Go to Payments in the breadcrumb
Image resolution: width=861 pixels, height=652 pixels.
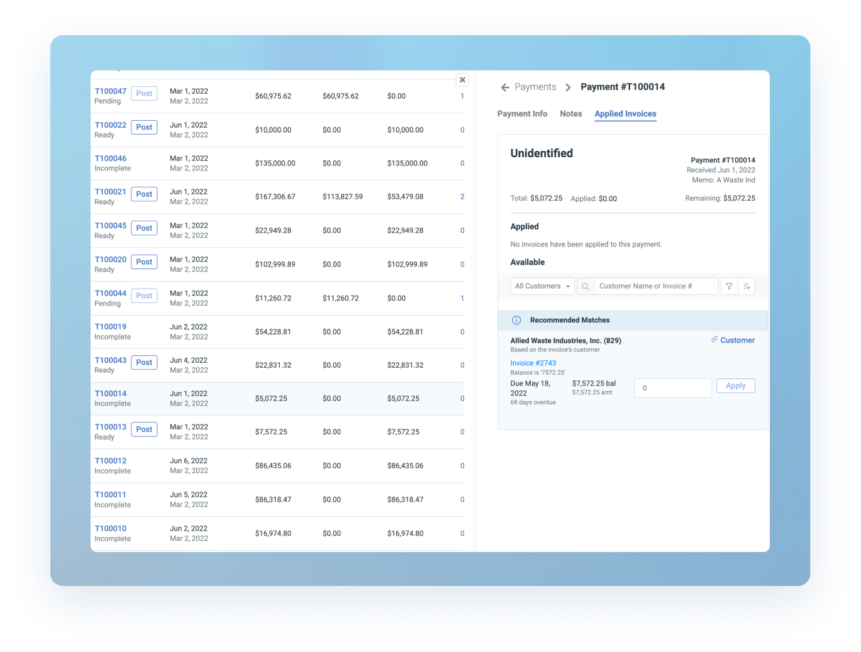pyautogui.click(x=535, y=87)
